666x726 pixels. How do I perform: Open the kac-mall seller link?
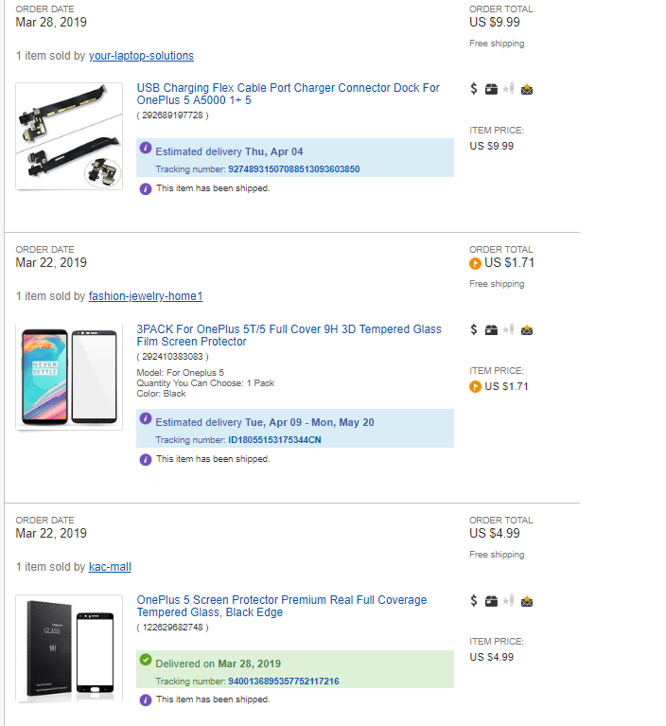tap(110, 567)
